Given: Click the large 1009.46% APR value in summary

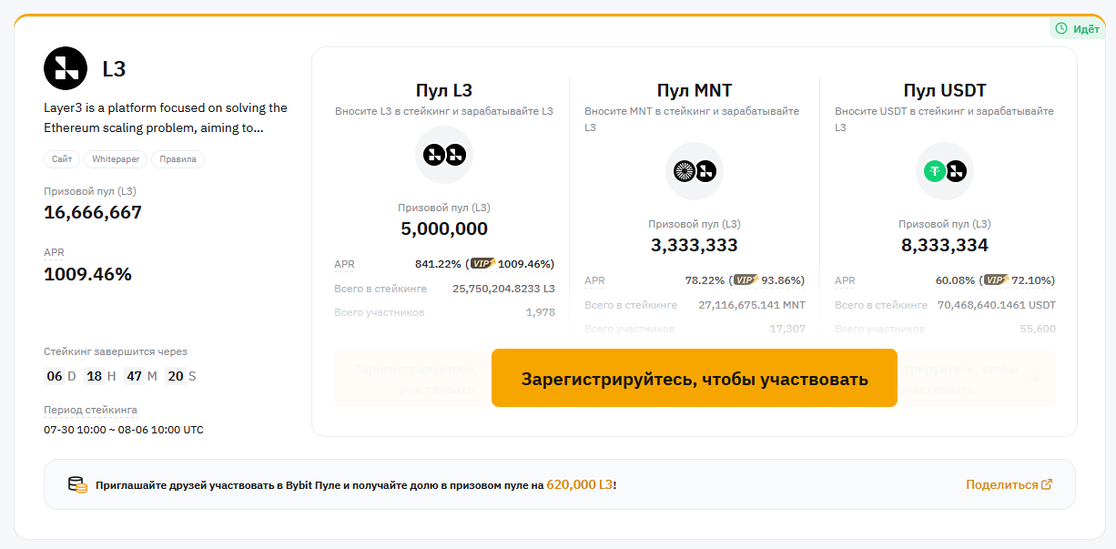Looking at the screenshot, I should 88,274.
